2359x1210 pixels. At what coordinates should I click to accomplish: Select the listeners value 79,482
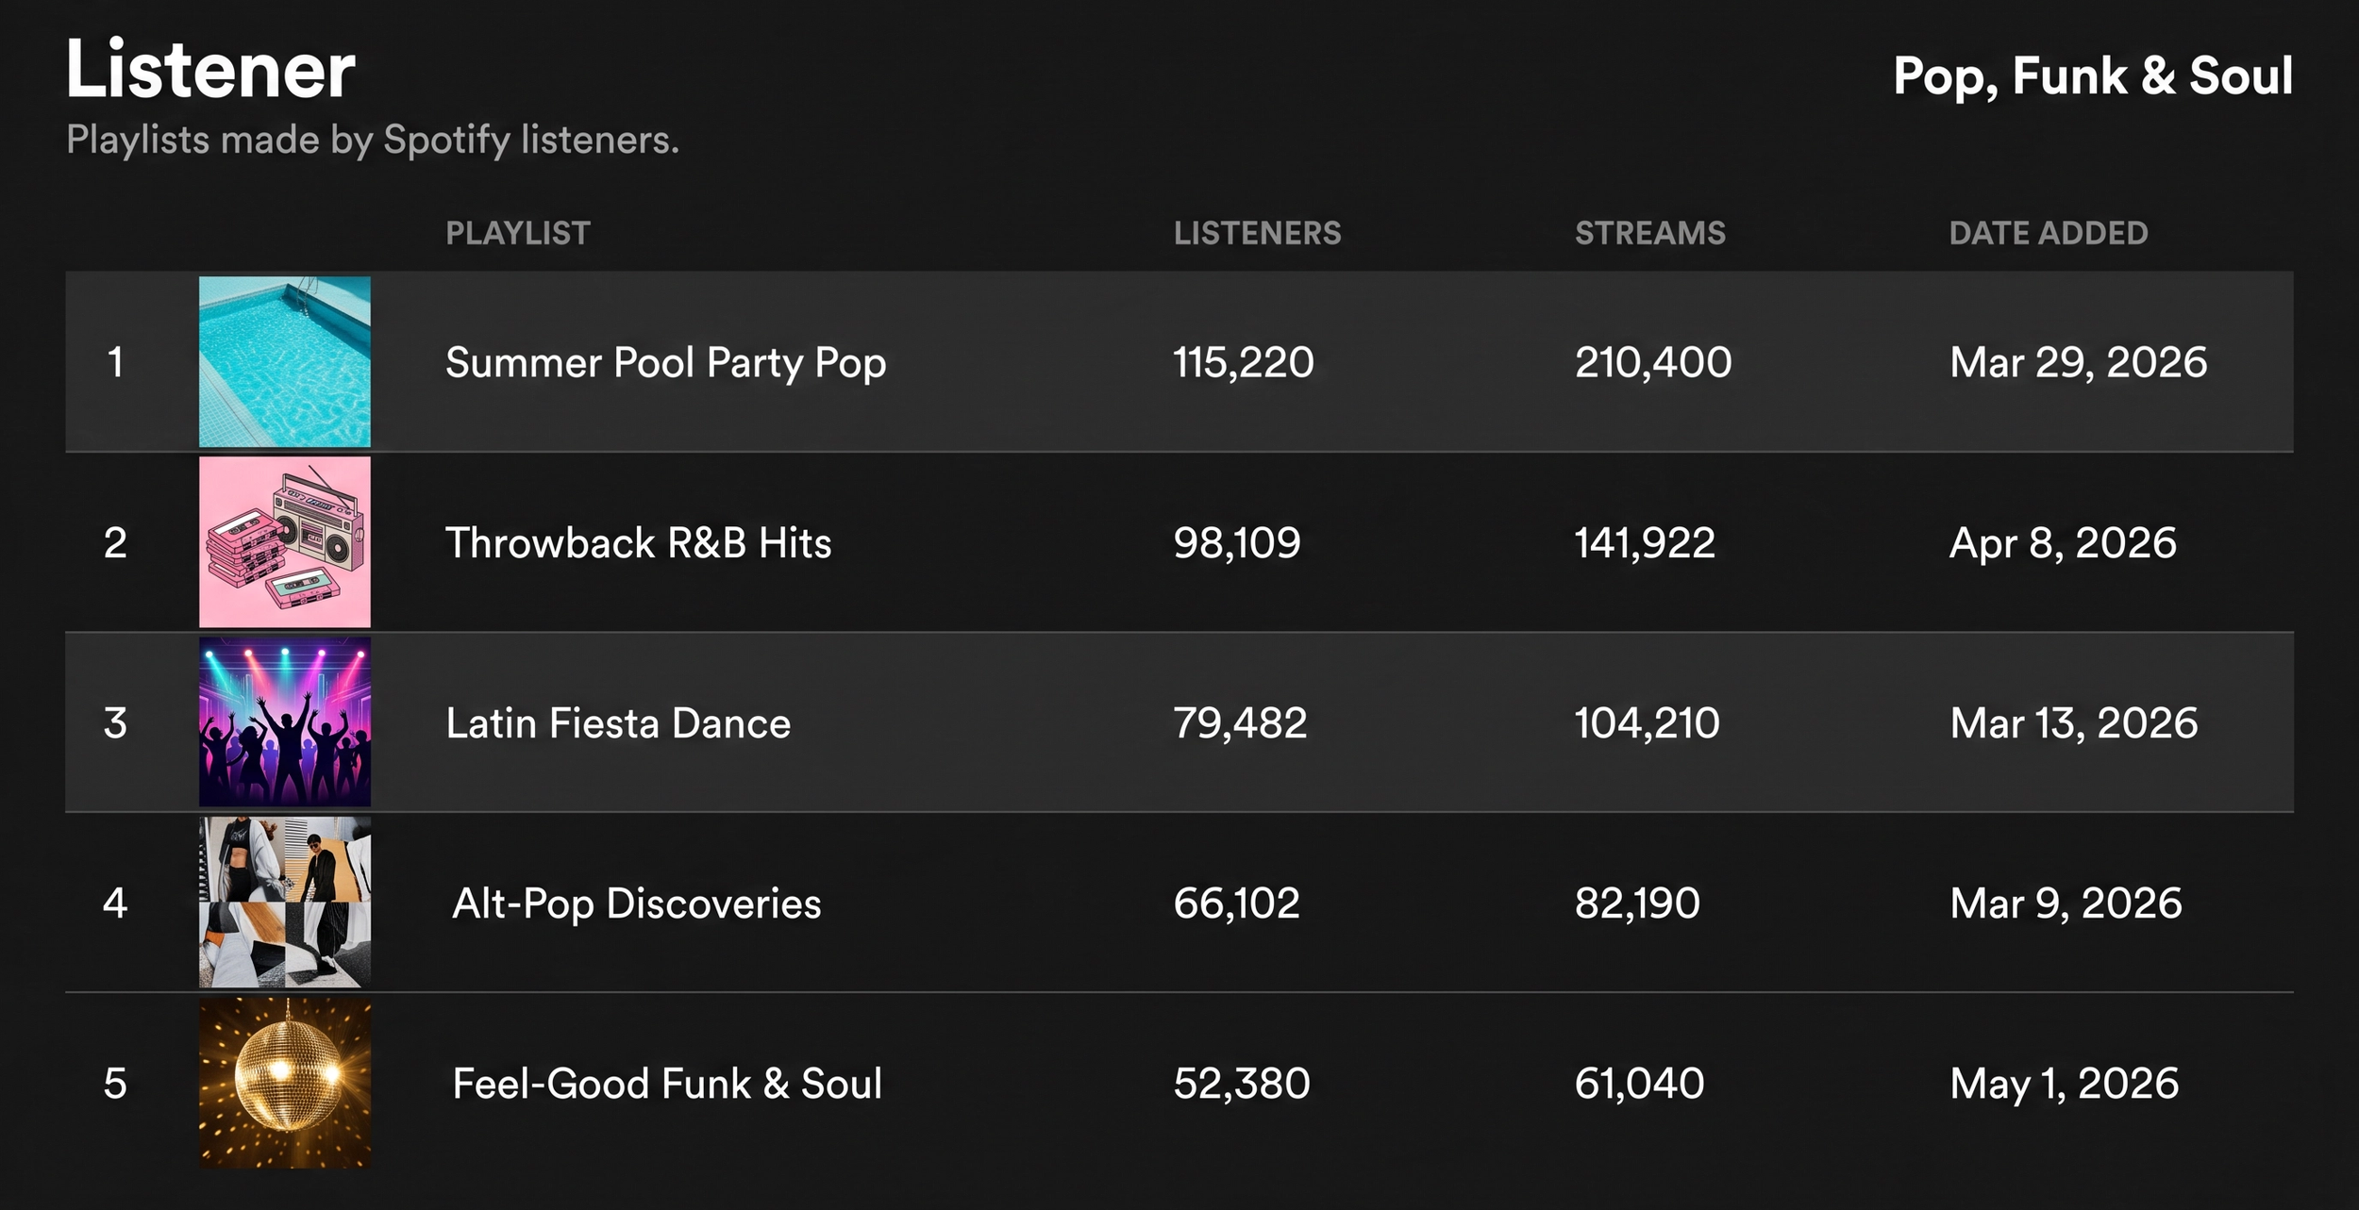point(1241,723)
